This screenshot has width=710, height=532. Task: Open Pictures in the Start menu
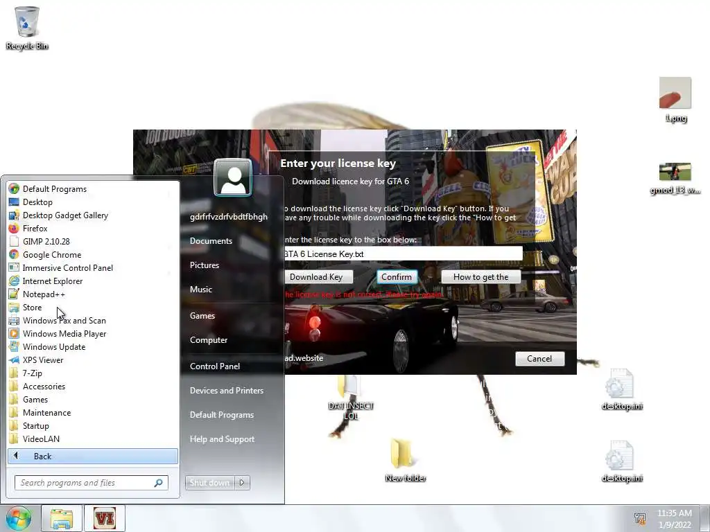[x=205, y=265]
